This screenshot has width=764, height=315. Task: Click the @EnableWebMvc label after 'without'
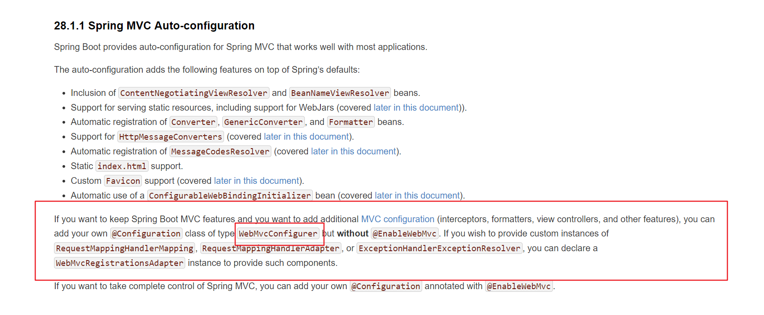click(x=405, y=233)
